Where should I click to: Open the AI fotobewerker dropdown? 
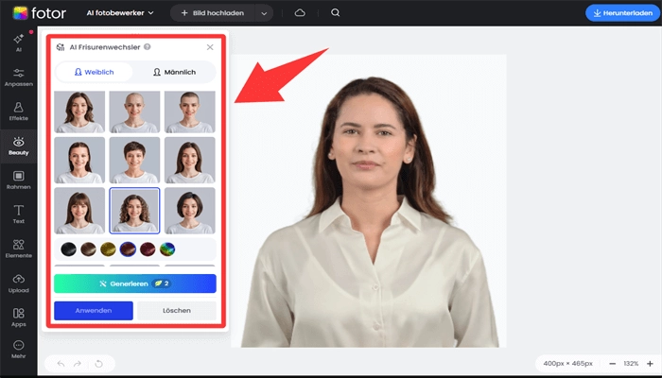pyautogui.click(x=120, y=13)
